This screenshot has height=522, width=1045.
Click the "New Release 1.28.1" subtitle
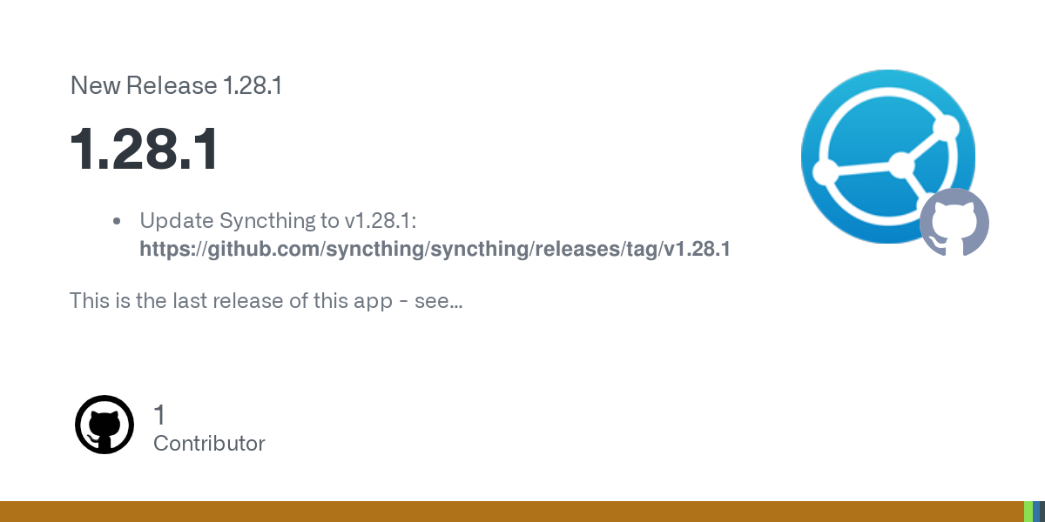[176, 86]
